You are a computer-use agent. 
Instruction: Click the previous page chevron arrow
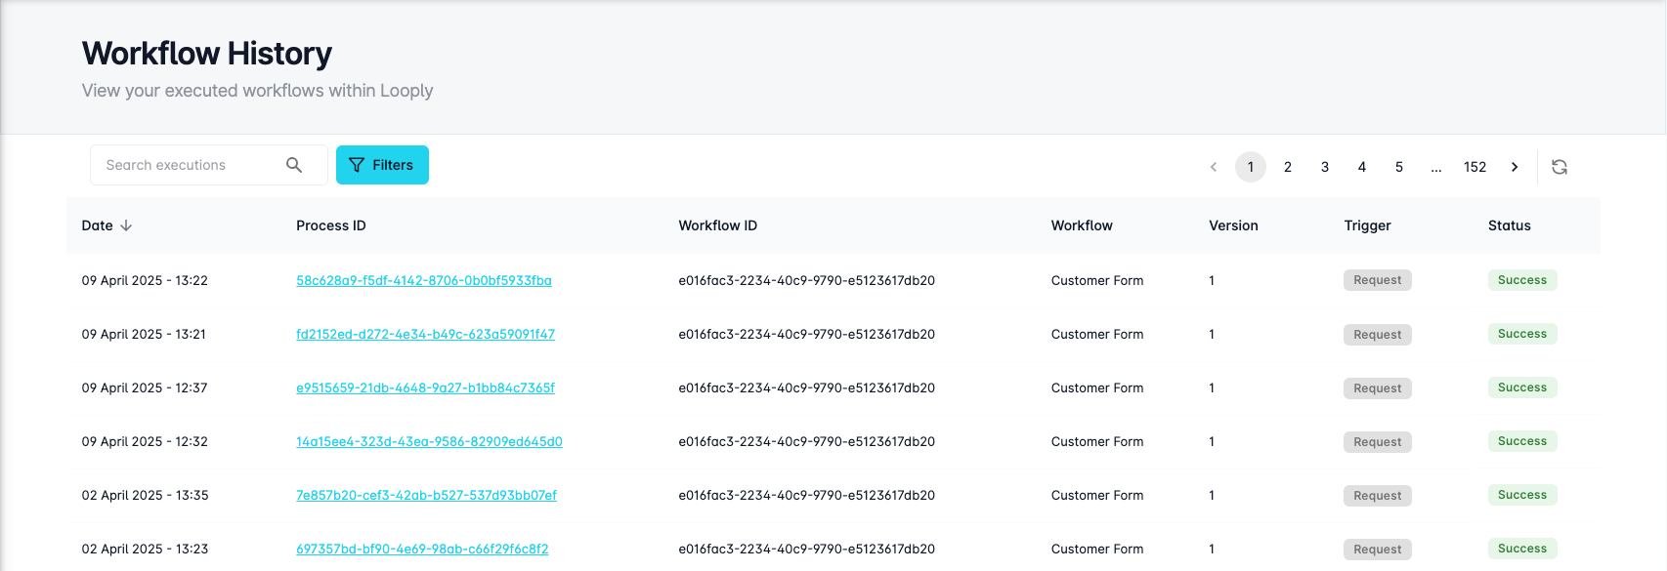[x=1214, y=167]
